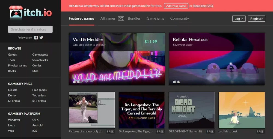Open the Game jams tab

point(155,19)
